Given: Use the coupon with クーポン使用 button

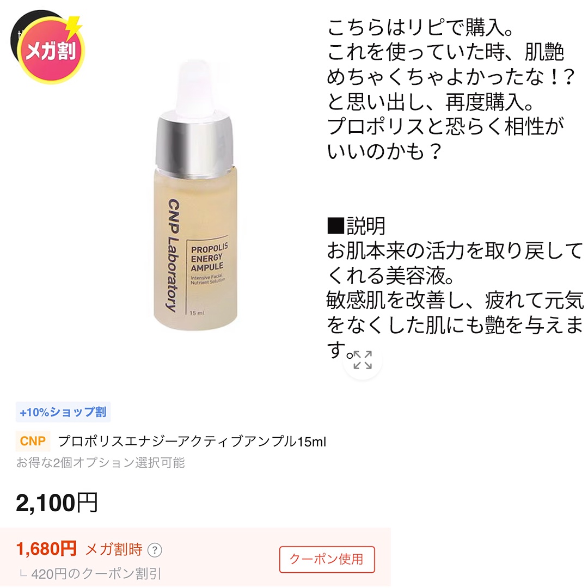Looking at the screenshot, I should [327, 559].
